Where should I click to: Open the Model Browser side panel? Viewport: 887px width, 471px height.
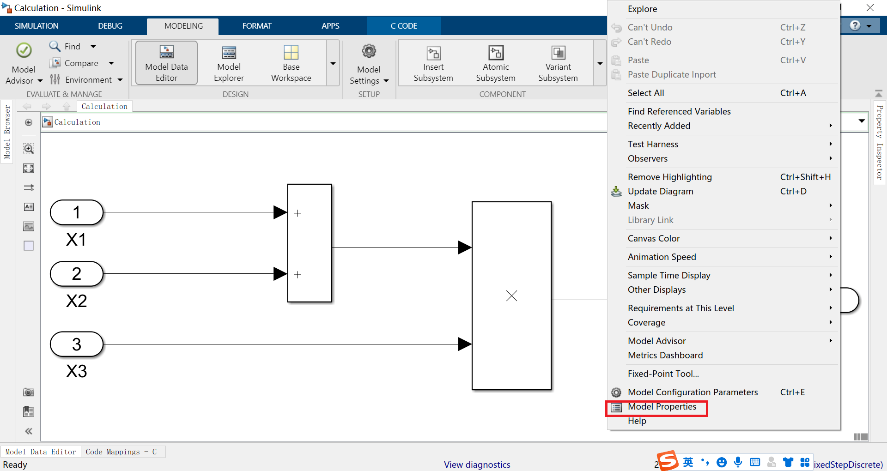[7, 132]
